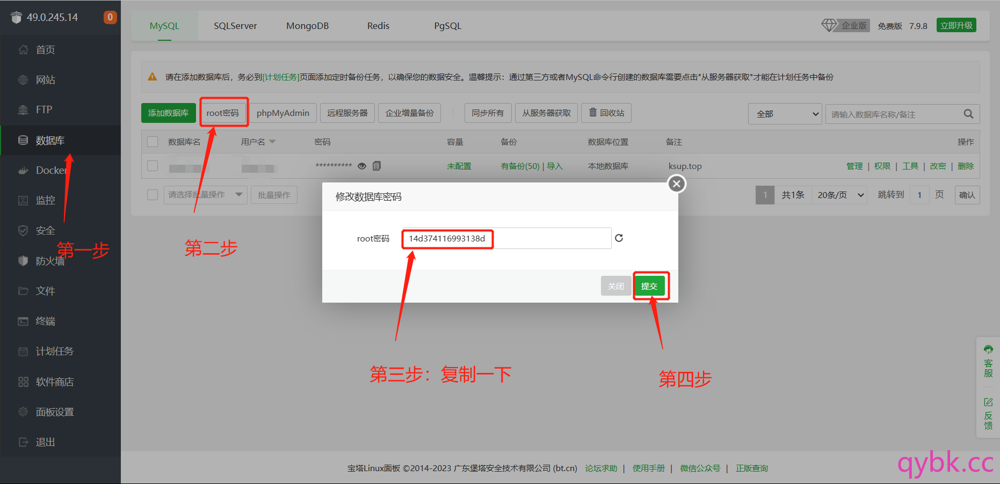Viewport: 1000px width, 484px height.
Task: Click the 防火墙 firewall shield icon
Action: [23, 261]
